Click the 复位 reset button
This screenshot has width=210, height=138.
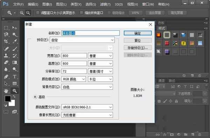pyautogui.click(x=138, y=41)
